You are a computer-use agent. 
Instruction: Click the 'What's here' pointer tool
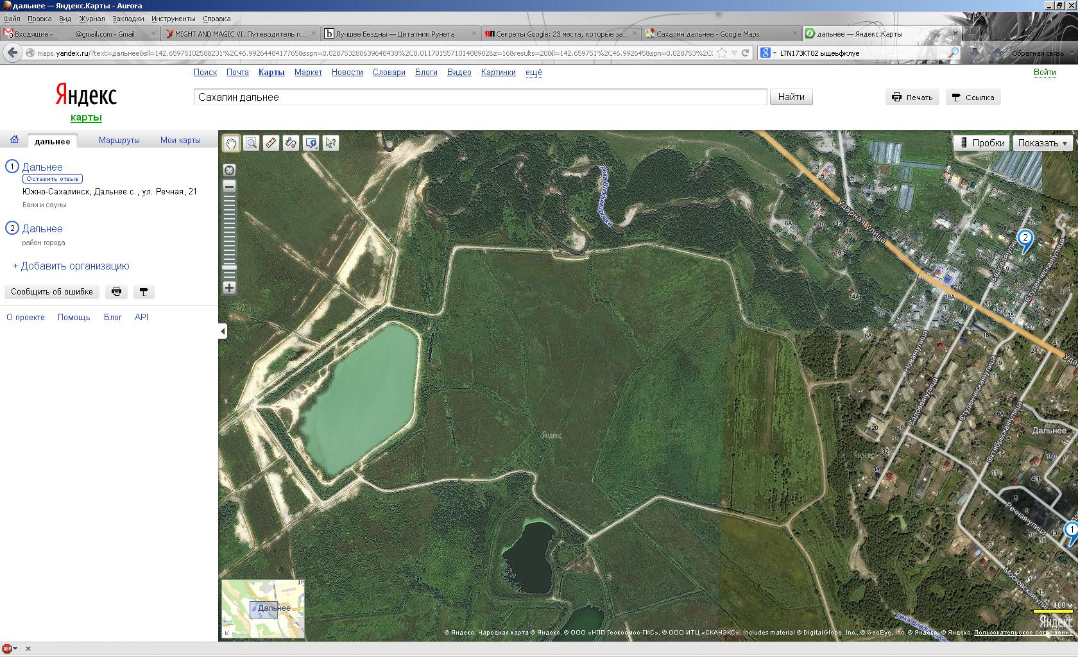click(330, 143)
